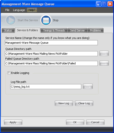Open the Send Server tab

click(x=77, y=30)
